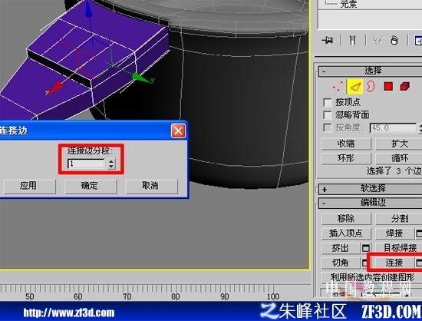
Task: Select Border sub-object level icon
Action: tap(371, 87)
